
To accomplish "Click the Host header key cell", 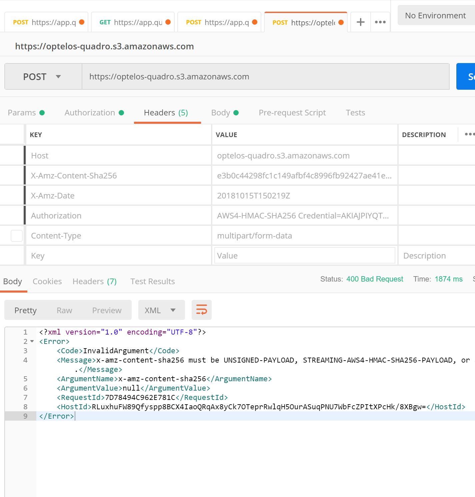I will 118,155.
